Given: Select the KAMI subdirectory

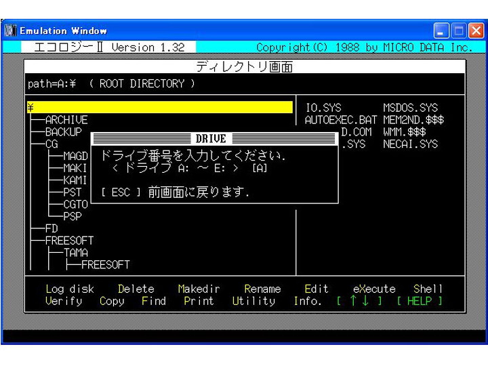Looking at the screenshot, I should 75,180.
